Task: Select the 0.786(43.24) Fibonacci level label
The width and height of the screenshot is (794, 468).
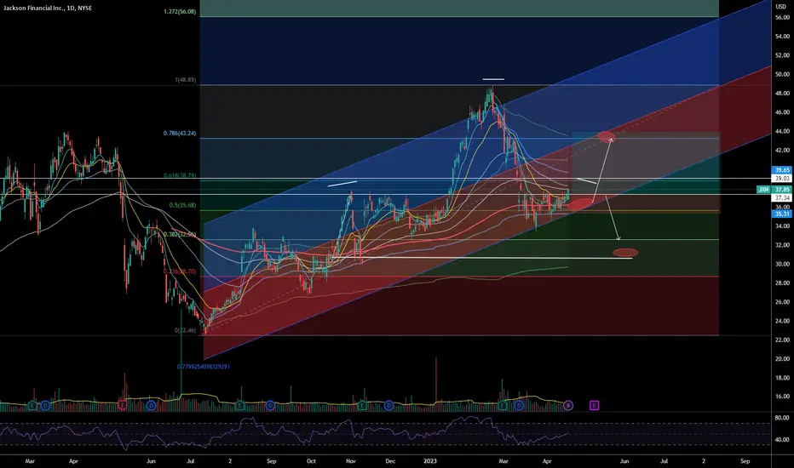Action: pos(180,134)
